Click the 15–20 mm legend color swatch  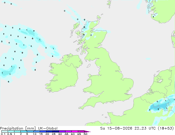click(43, 131)
